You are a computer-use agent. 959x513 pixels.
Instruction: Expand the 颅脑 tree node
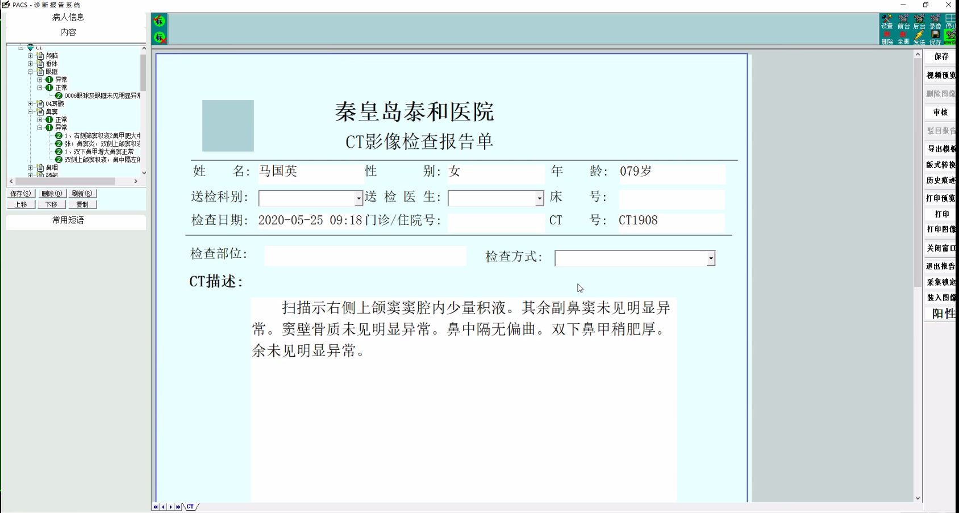31,56
